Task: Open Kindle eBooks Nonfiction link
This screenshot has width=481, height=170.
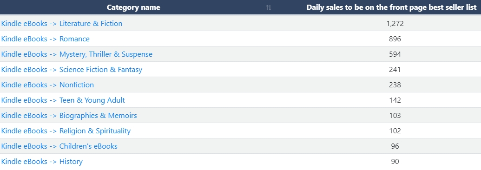Action: (47, 85)
